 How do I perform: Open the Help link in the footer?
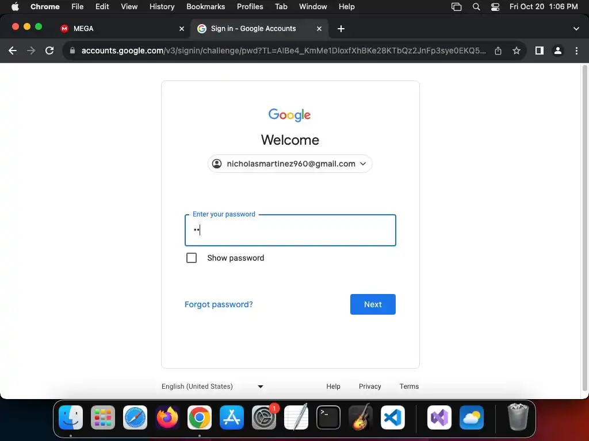click(333, 386)
